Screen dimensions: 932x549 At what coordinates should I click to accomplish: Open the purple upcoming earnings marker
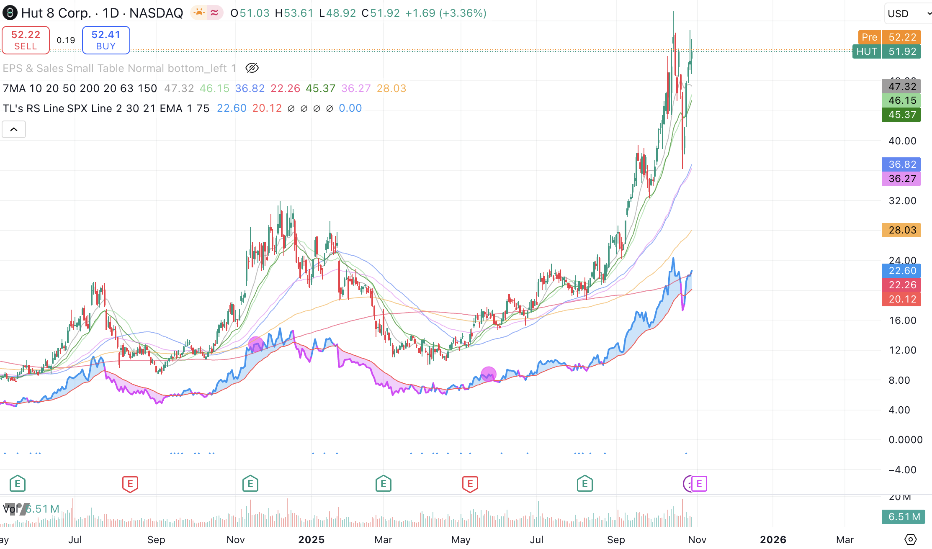pos(699,484)
